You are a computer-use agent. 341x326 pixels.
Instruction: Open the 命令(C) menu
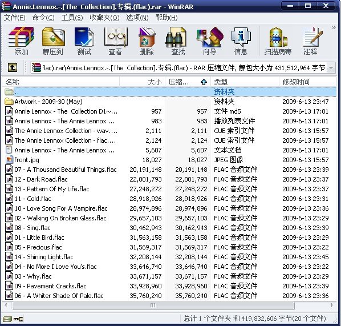coord(43,18)
